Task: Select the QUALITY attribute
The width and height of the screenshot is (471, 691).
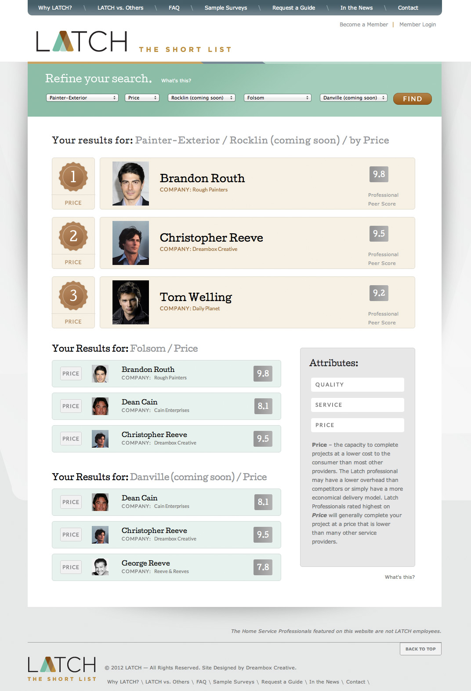Action: pyautogui.click(x=358, y=385)
